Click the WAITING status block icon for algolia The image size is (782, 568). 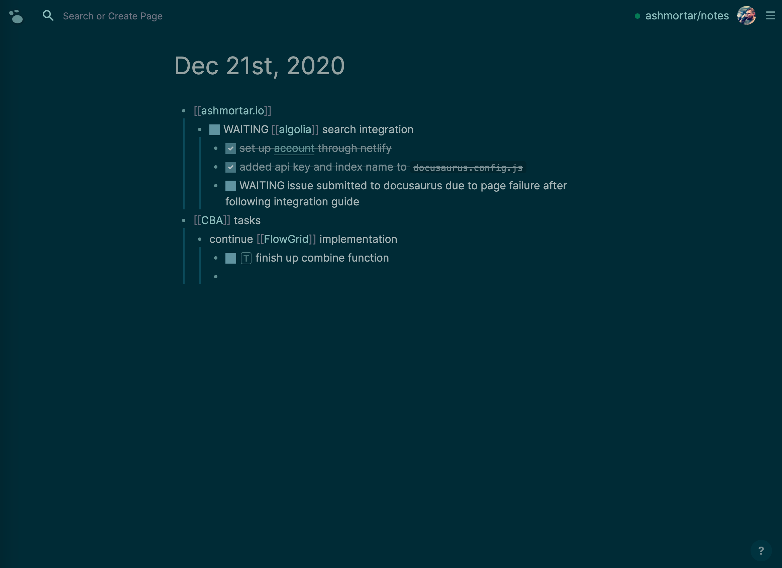tap(214, 129)
